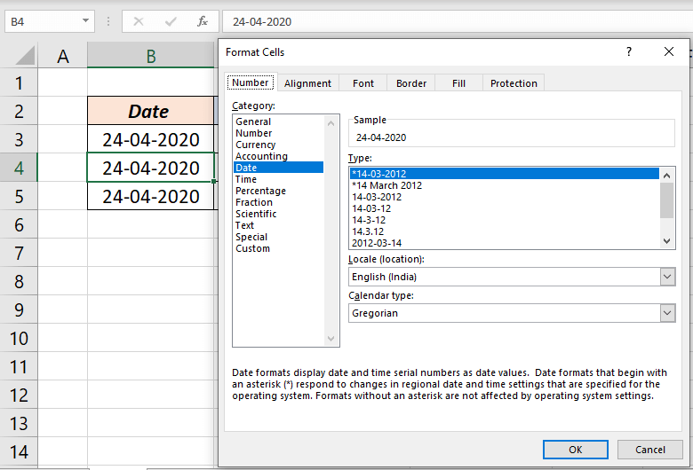693x470 pixels.
Task: Switch to the Alignment tab
Action: pos(307,83)
